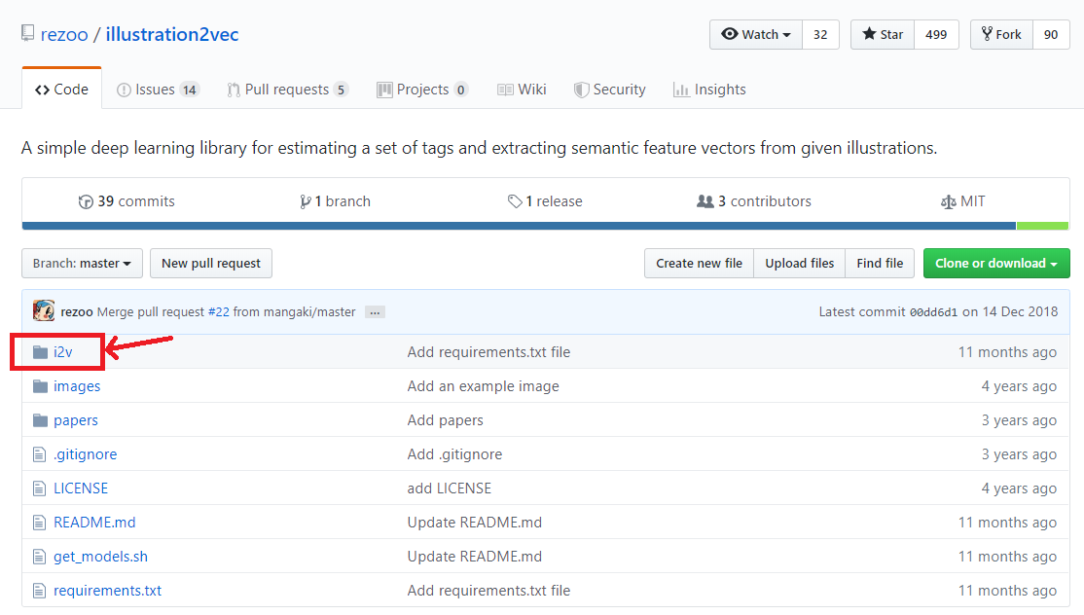The height and width of the screenshot is (615, 1084).
Task: Switch to the Issues tab
Action: pos(159,90)
